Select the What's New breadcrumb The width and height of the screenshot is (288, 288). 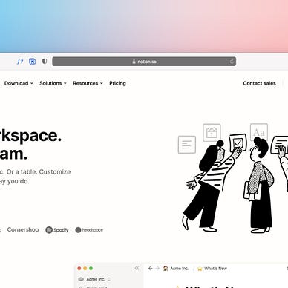pos(212,269)
